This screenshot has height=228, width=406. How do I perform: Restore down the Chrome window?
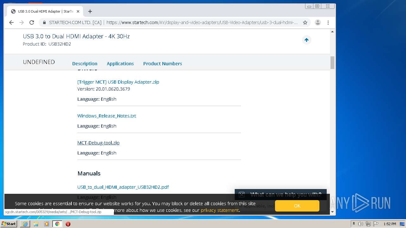pyautogui.click(x=317, y=6)
